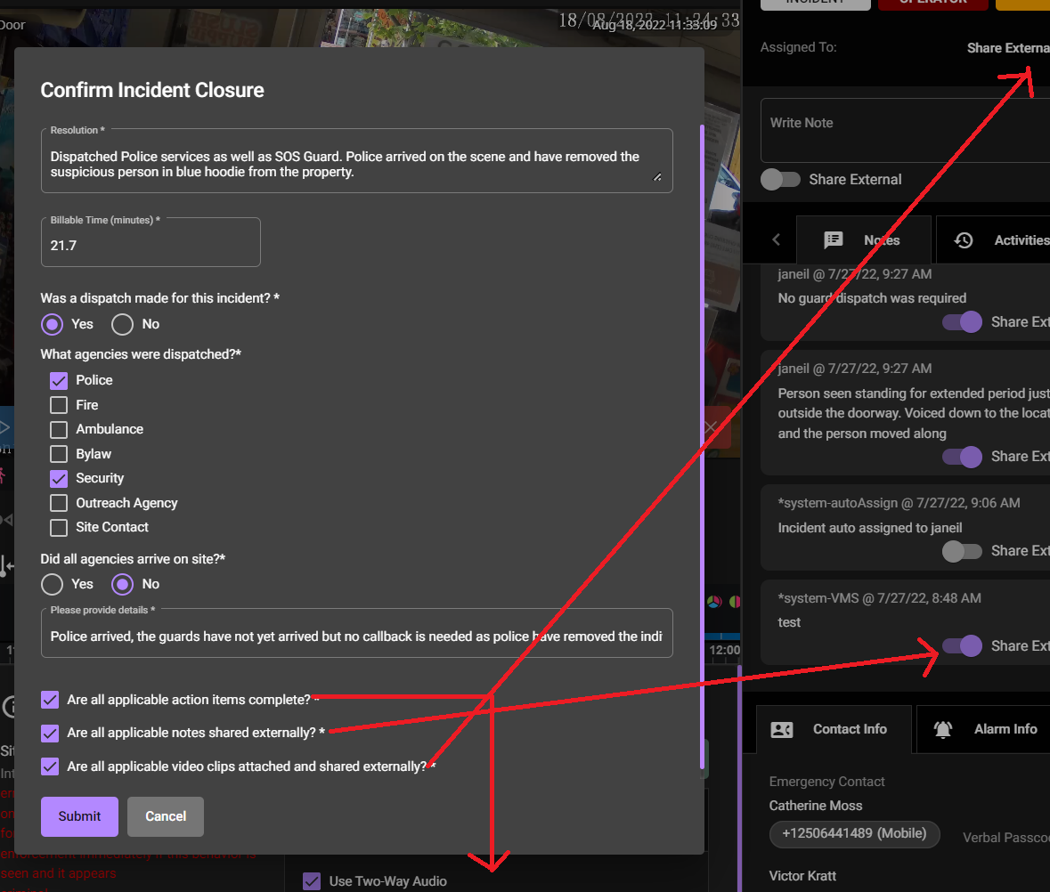Toggle sharing for the 'test' note

tap(962, 645)
